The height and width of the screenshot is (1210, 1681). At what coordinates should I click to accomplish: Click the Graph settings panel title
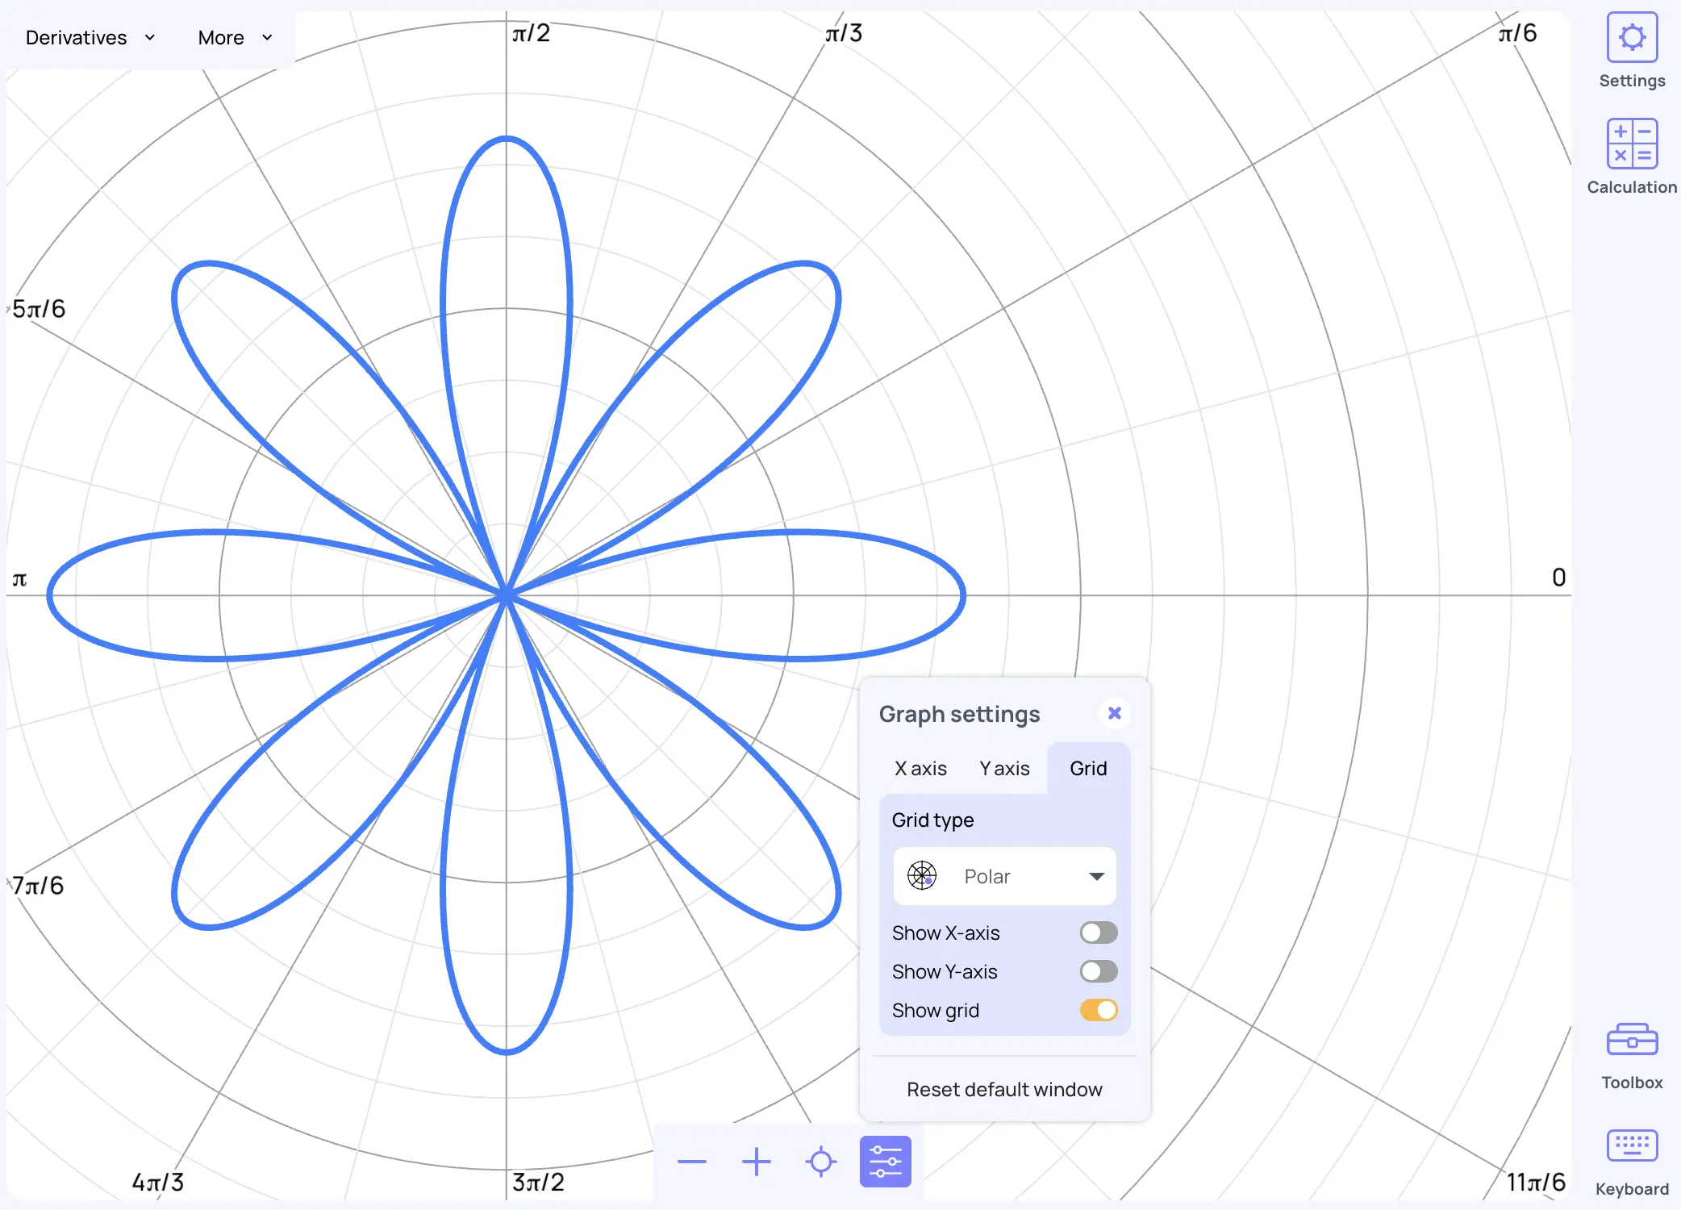point(960,715)
